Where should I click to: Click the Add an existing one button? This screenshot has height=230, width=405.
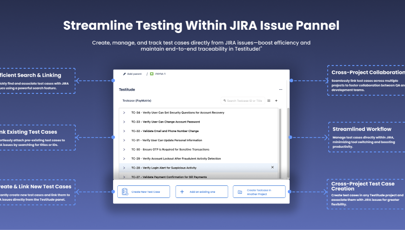(x=202, y=191)
